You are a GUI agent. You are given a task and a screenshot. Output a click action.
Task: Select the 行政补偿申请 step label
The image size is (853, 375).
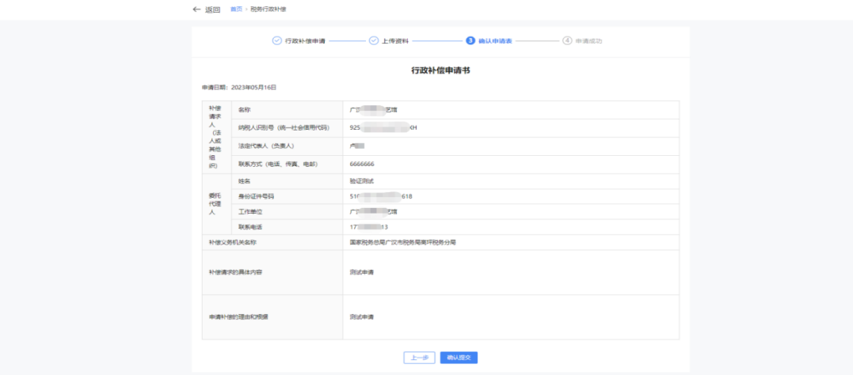(x=305, y=40)
